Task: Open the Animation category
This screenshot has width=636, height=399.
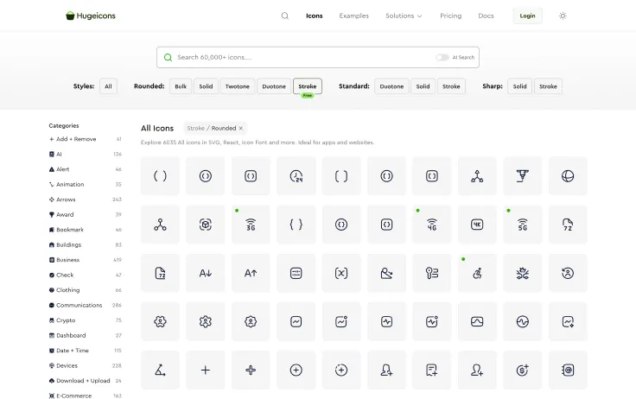Action: tap(86, 185)
